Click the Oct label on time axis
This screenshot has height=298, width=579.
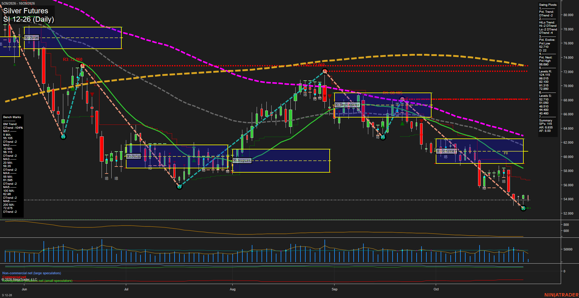(436, 289)
